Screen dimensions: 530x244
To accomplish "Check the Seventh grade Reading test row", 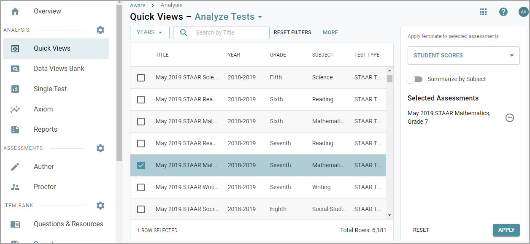I will pos(141,144).
